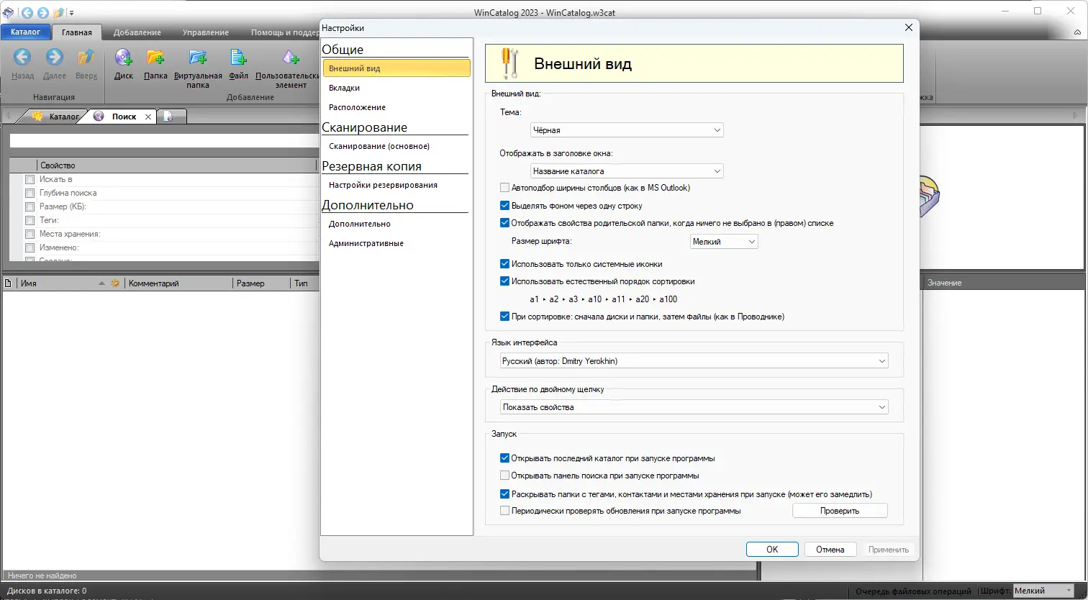Confirm settings with the OK button
The height and width of the screenshot is (600, 1088).
pyautogui.click(x=772, y=550)
